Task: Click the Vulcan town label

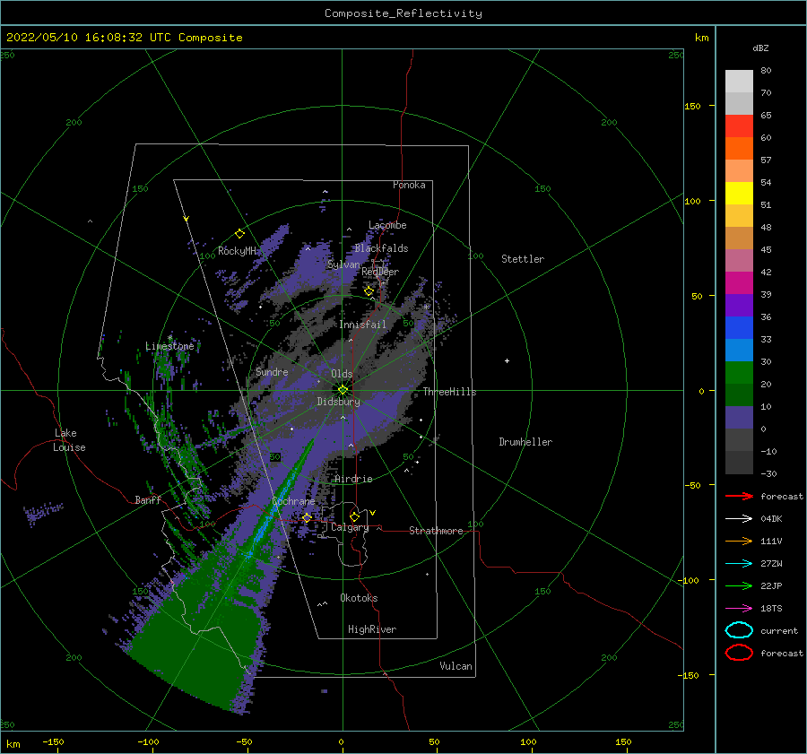Action: (456, 666)
